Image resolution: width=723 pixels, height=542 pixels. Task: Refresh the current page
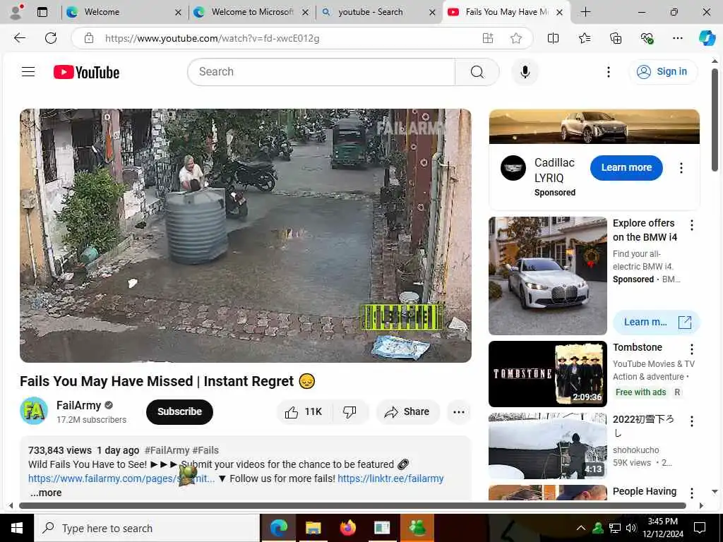coord(51,38)
